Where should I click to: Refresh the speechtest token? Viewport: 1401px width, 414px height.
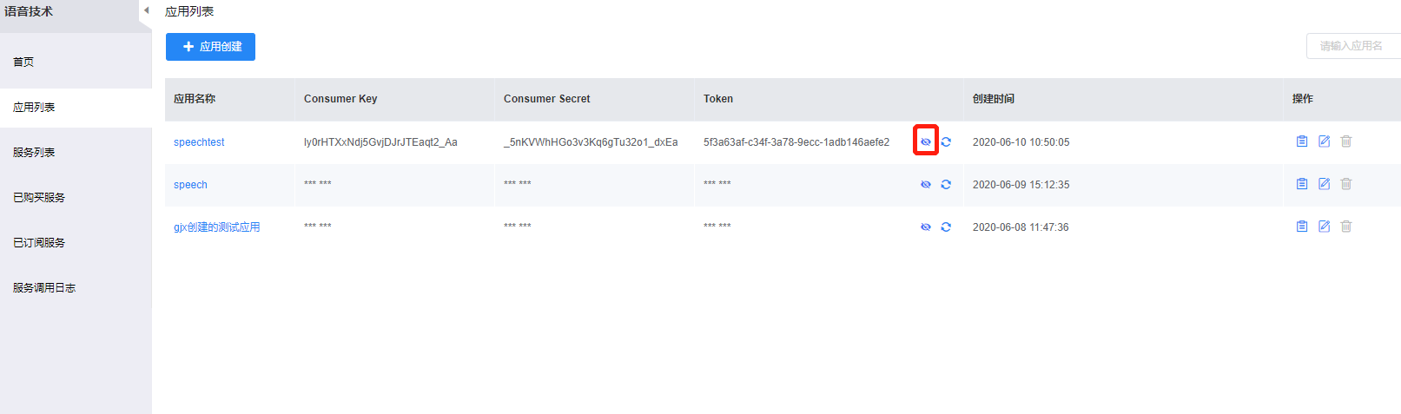pos(946,141)
